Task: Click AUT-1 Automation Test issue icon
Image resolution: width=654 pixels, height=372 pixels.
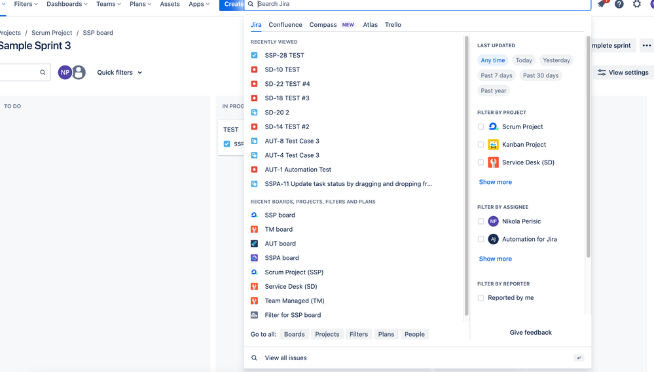Action: [x=255, y=170]
